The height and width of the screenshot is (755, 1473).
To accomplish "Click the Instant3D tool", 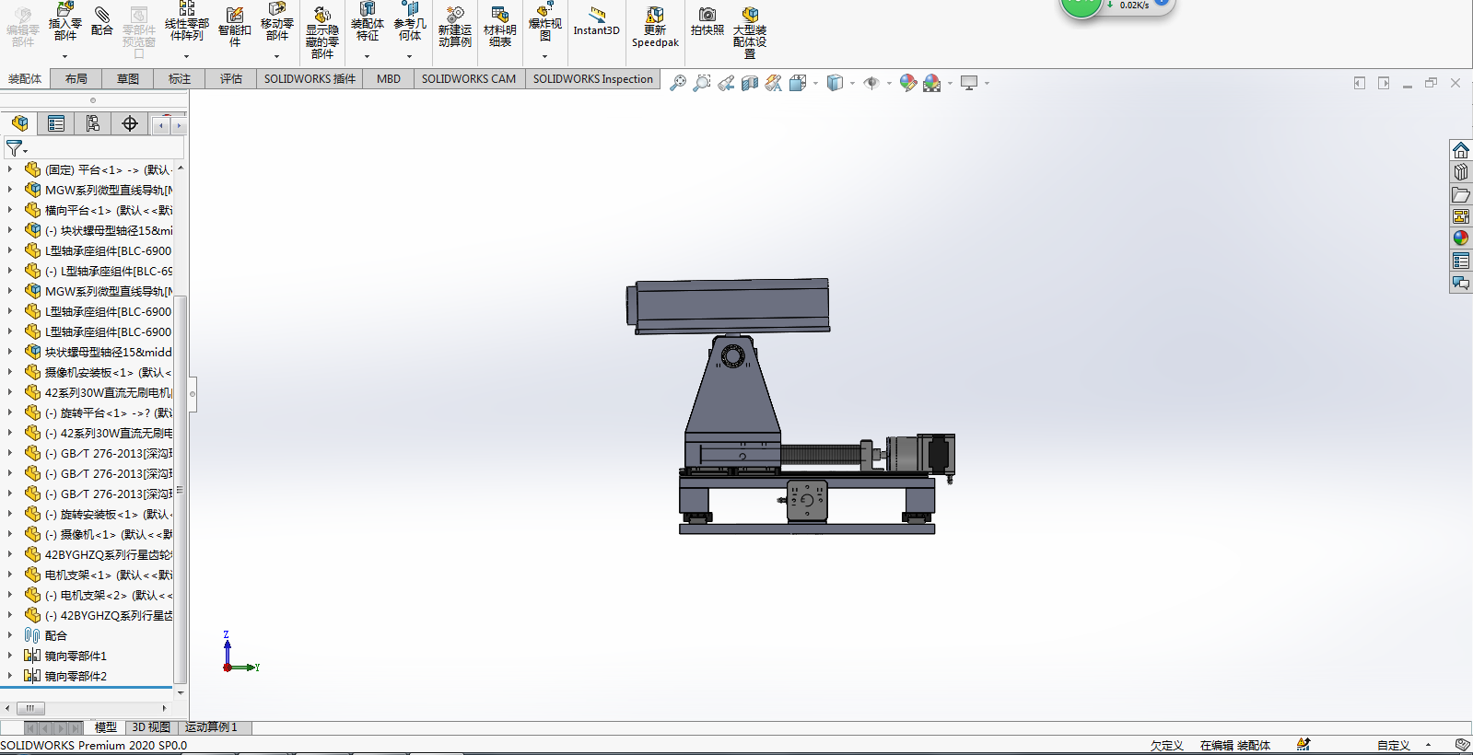I will click(596, 23).
